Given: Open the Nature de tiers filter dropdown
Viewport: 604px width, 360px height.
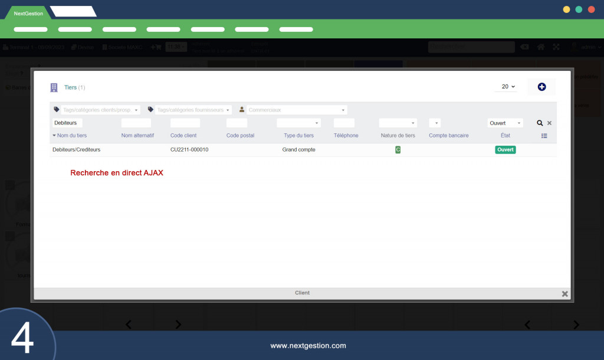Looking at the screenshot, I should pos(398,123).
